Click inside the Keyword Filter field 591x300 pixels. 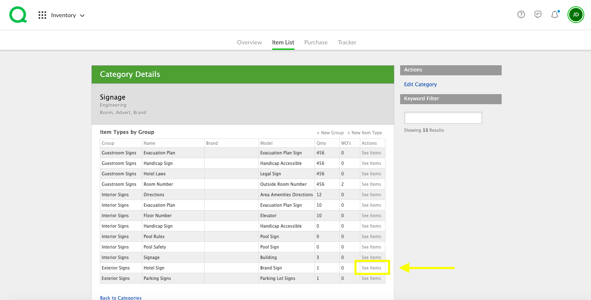click(443, 118)
